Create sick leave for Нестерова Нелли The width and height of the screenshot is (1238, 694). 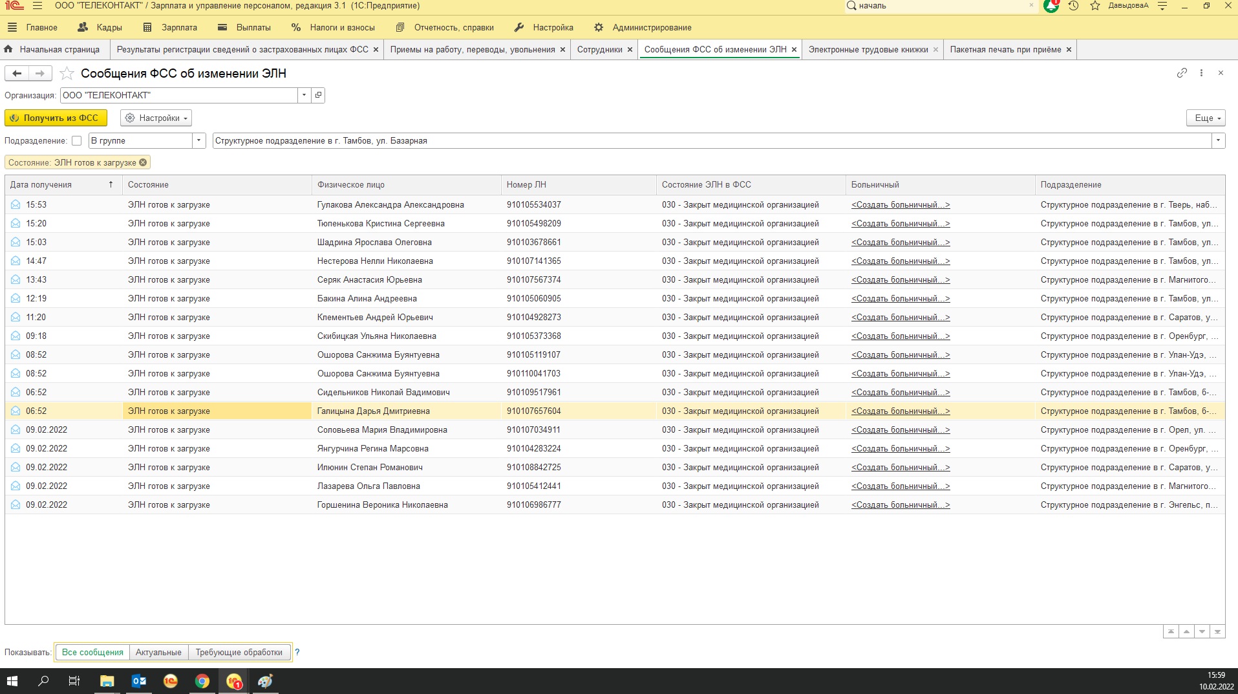[x=901, y=261]
